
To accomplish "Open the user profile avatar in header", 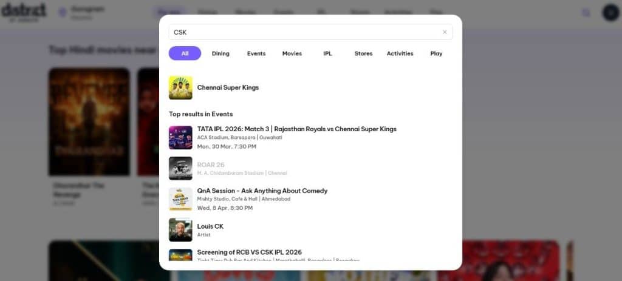I will pyautogui.click(x=610, y=13).
